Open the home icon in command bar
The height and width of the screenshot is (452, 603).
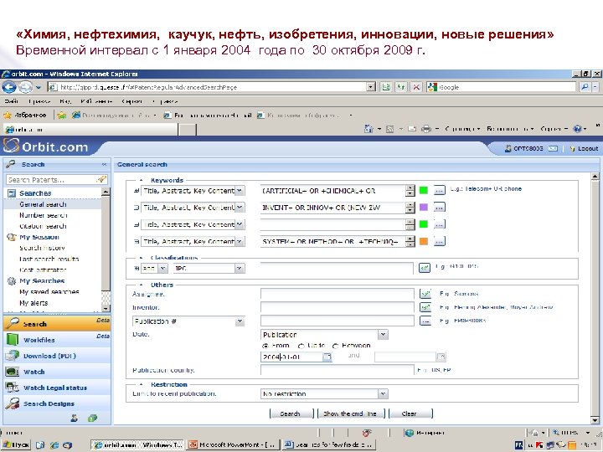[368, 129]
